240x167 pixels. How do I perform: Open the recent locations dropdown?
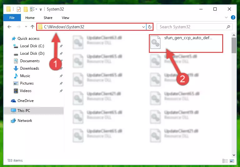click(x=26, y=27)
